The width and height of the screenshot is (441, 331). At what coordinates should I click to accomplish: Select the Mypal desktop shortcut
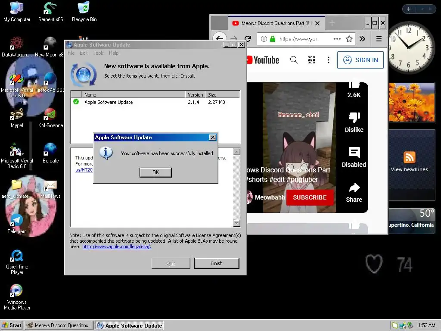click(x=17, y=118)
